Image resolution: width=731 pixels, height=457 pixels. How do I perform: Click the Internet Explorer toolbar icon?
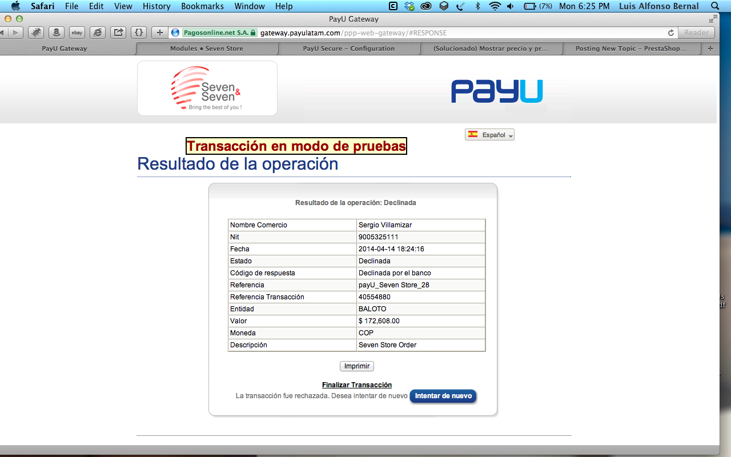pos(98,33)
